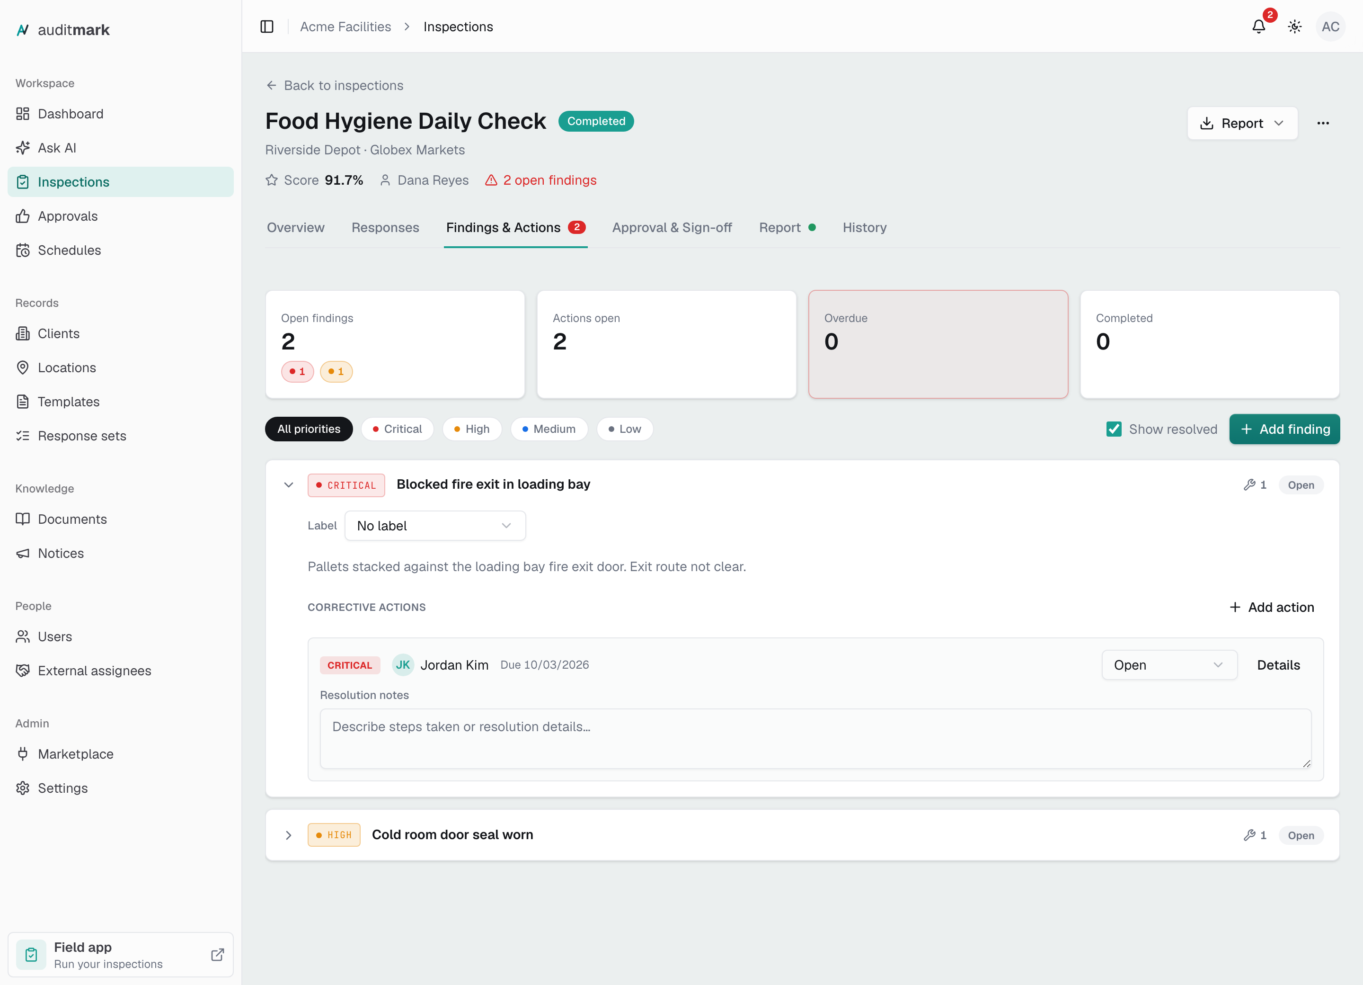1363x985 pixels.
Task: Open Schedules in sidebar
Action: click(x=120, y=250)
